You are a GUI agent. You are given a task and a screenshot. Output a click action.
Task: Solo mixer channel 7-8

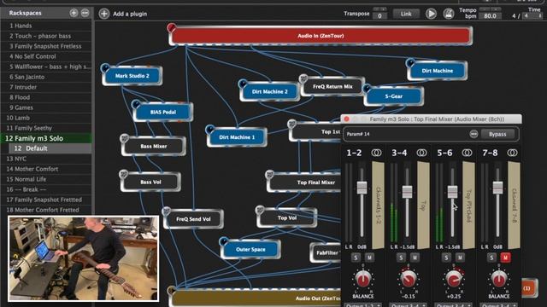point(491,258)
